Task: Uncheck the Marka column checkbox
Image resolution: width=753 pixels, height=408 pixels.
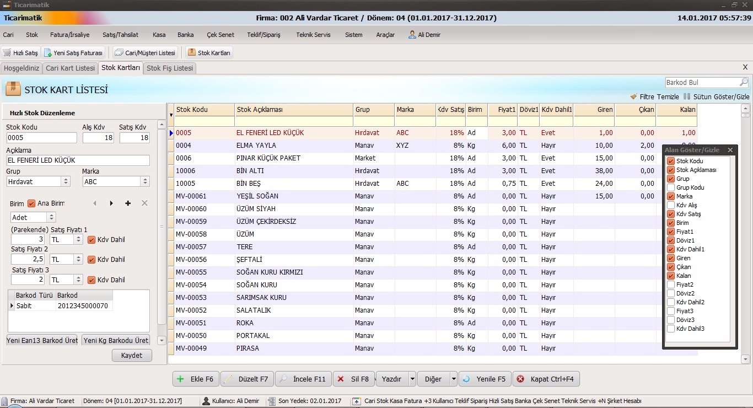Action: [x=671, y=196]
